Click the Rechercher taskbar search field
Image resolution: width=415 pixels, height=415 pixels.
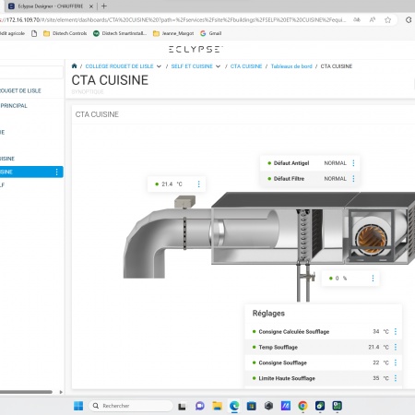(x=131, y=406)
